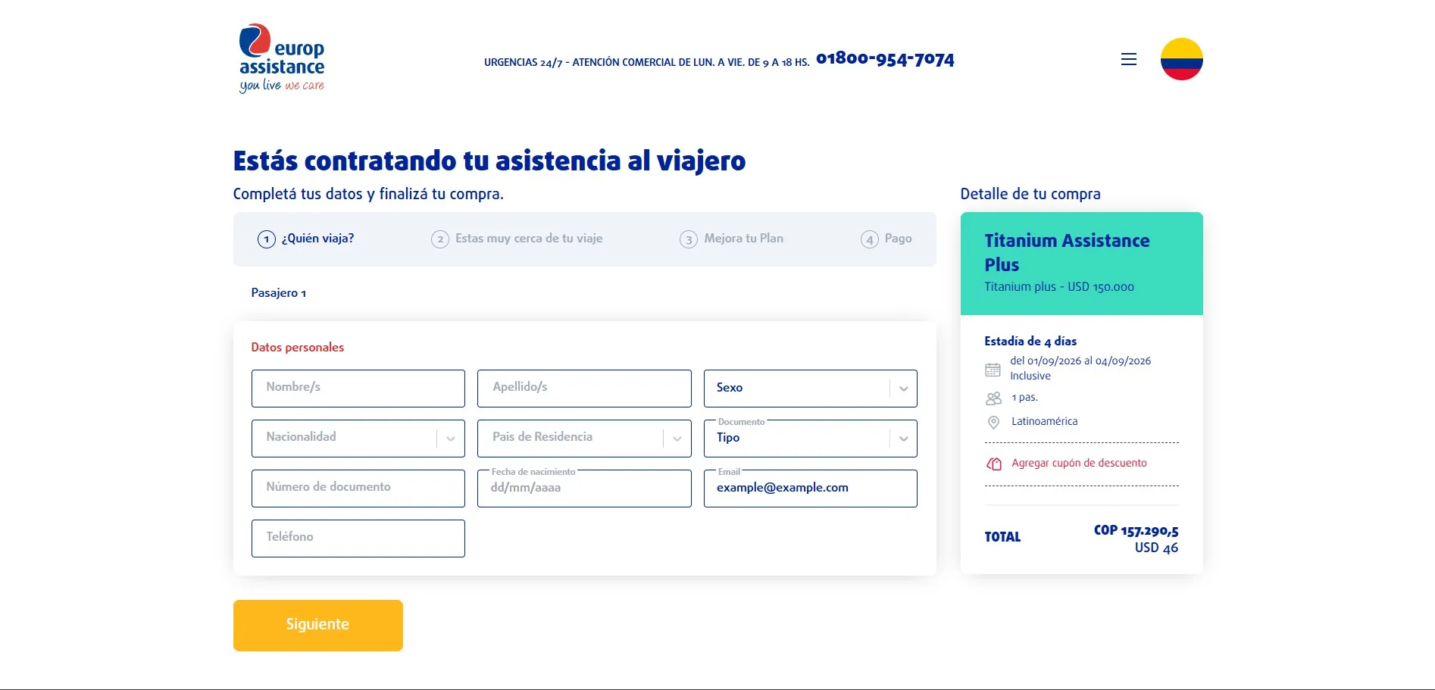Click the coupon tag icon
The height and width of the screenshot is (690, 1435).
(994, 464)
